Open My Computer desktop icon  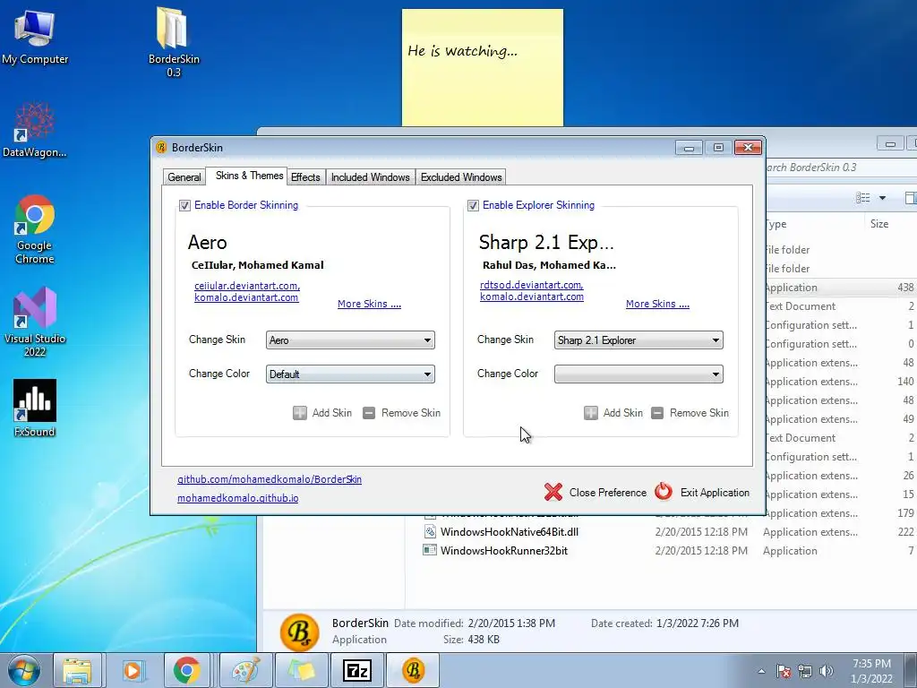pos(35,37)
